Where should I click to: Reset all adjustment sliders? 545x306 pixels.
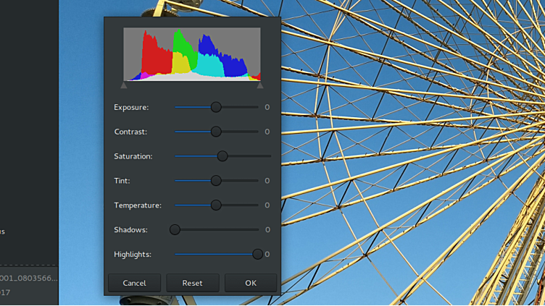tap(192, 283)
